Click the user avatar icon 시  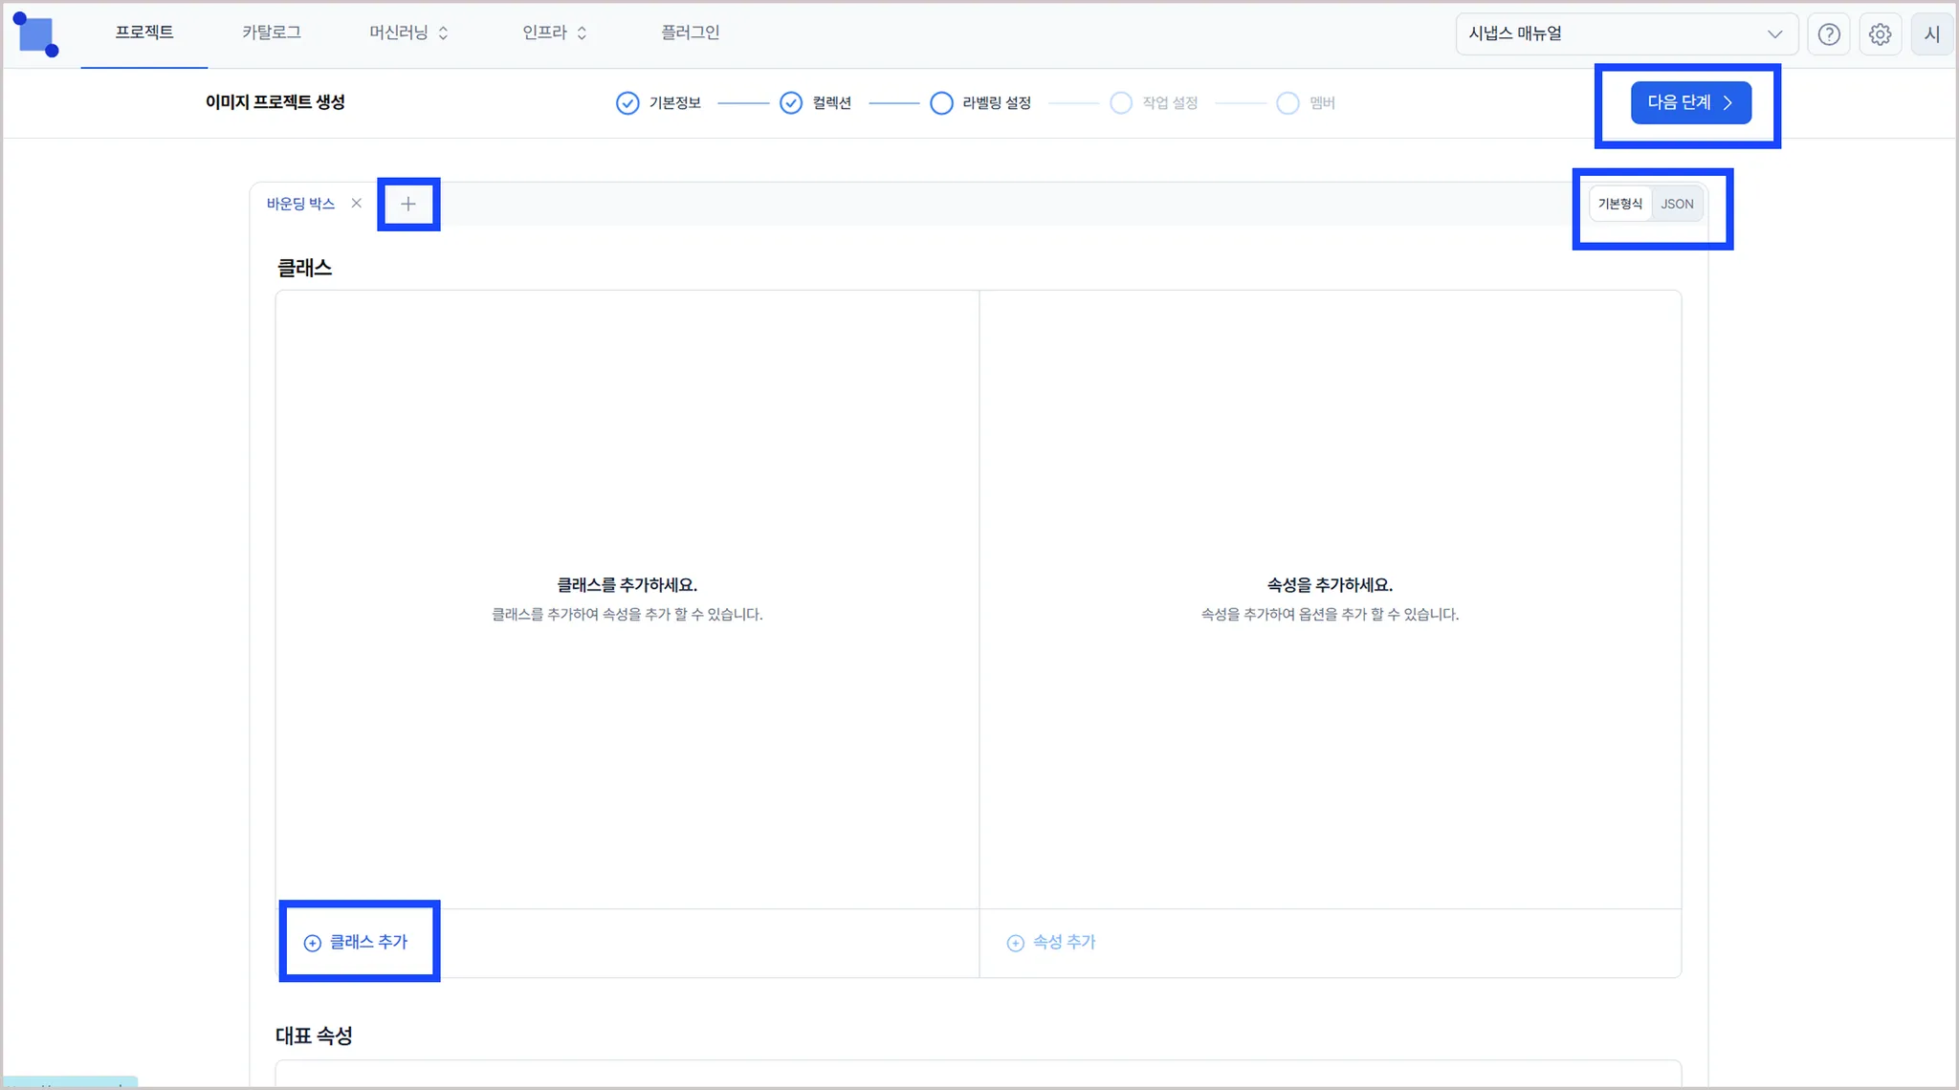pos(1931,34)
